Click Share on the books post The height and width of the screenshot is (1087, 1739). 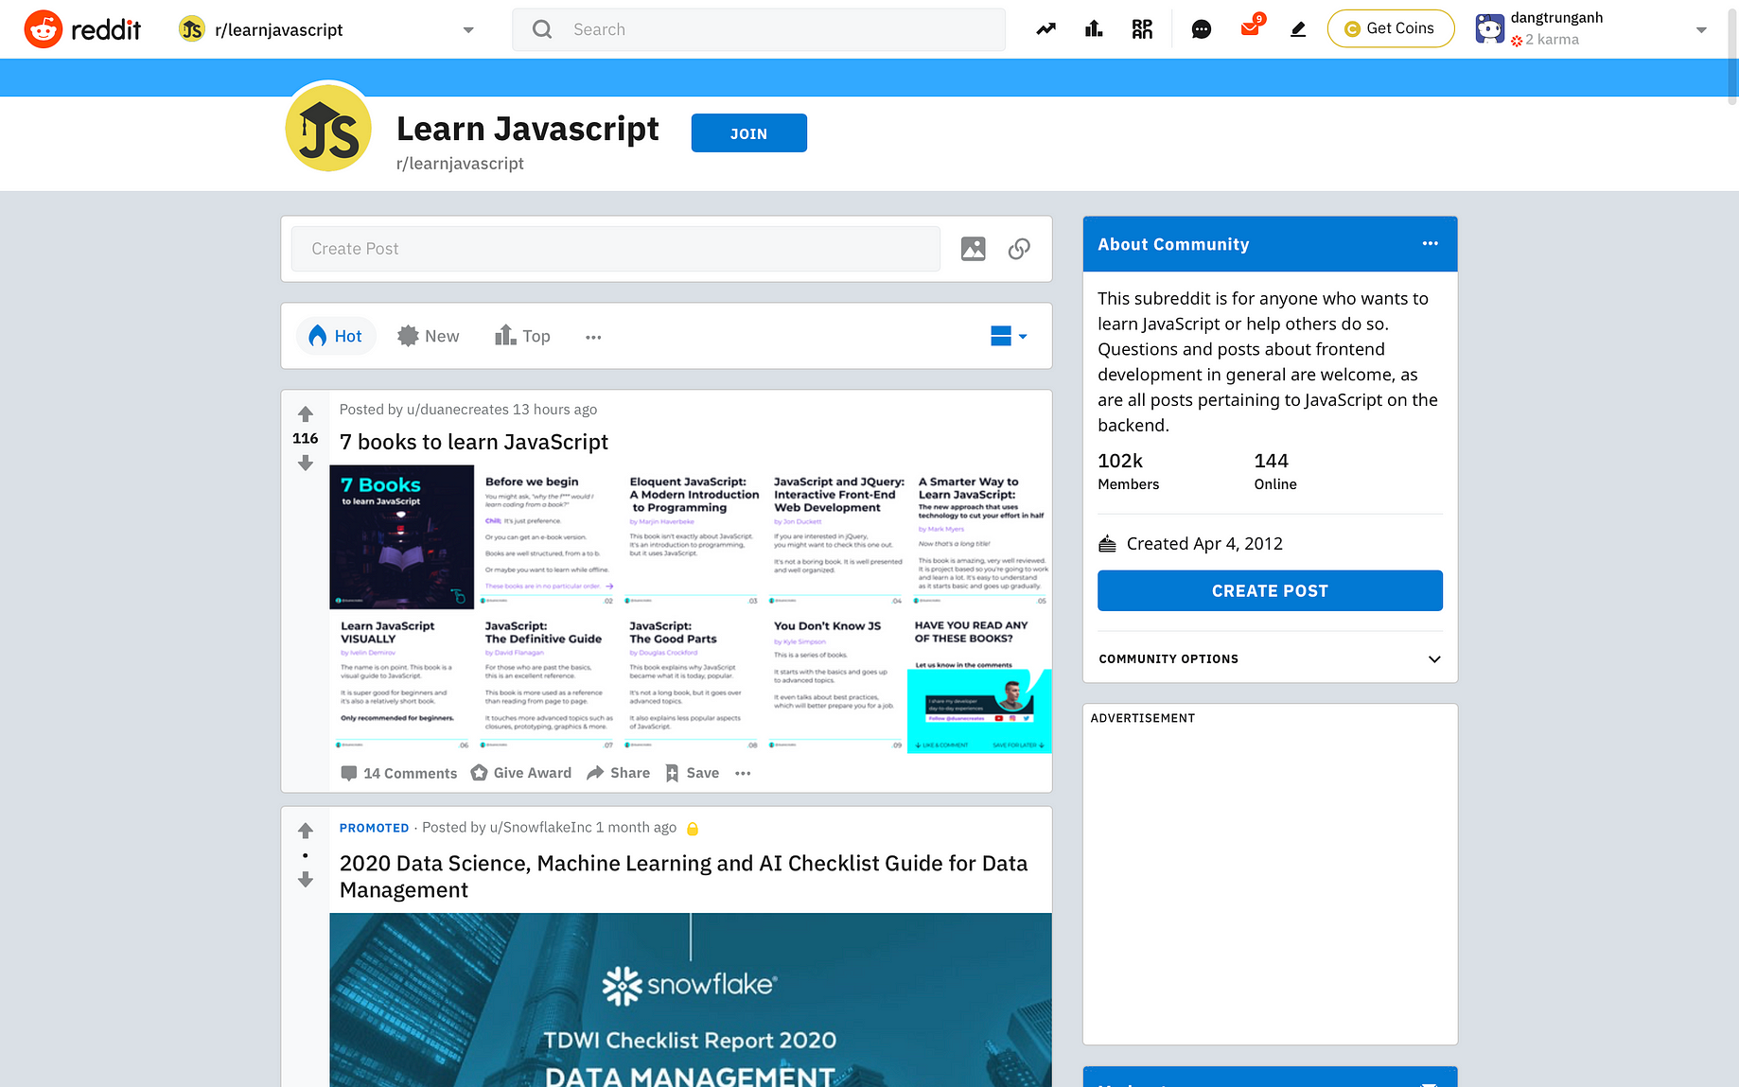619,773
